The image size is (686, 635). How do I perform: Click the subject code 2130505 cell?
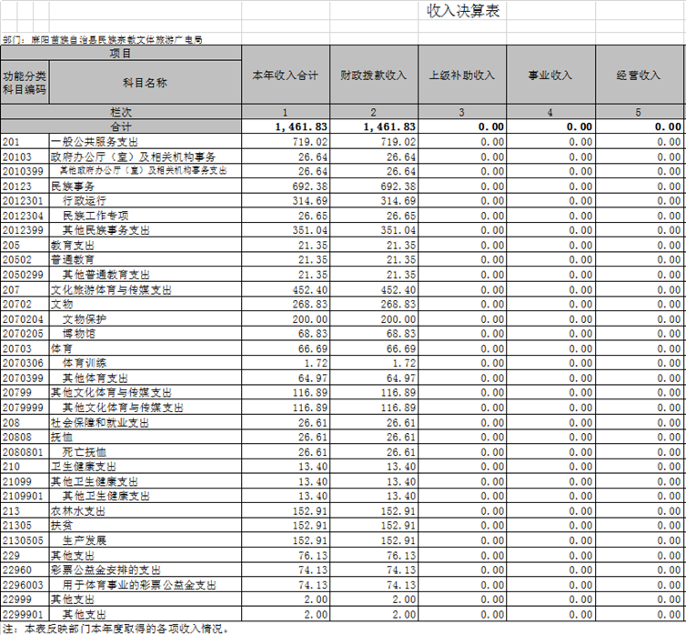(x=25, y=539)
